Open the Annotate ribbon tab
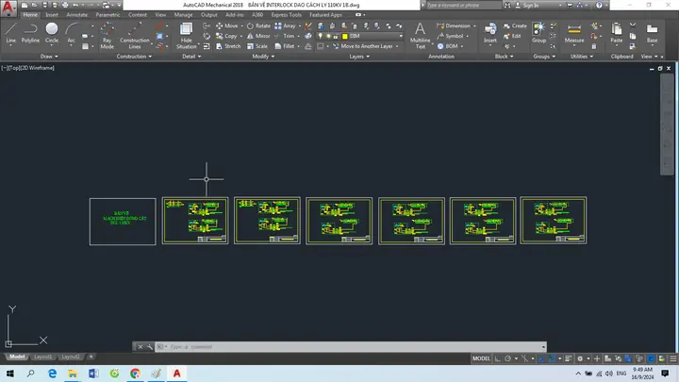679x382 pixels. coord(76,15)
